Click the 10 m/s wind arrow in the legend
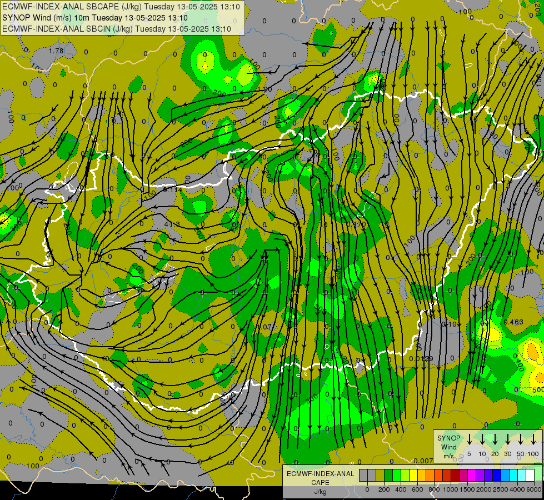This screenshot has height=500, width=544. [482, 439]
